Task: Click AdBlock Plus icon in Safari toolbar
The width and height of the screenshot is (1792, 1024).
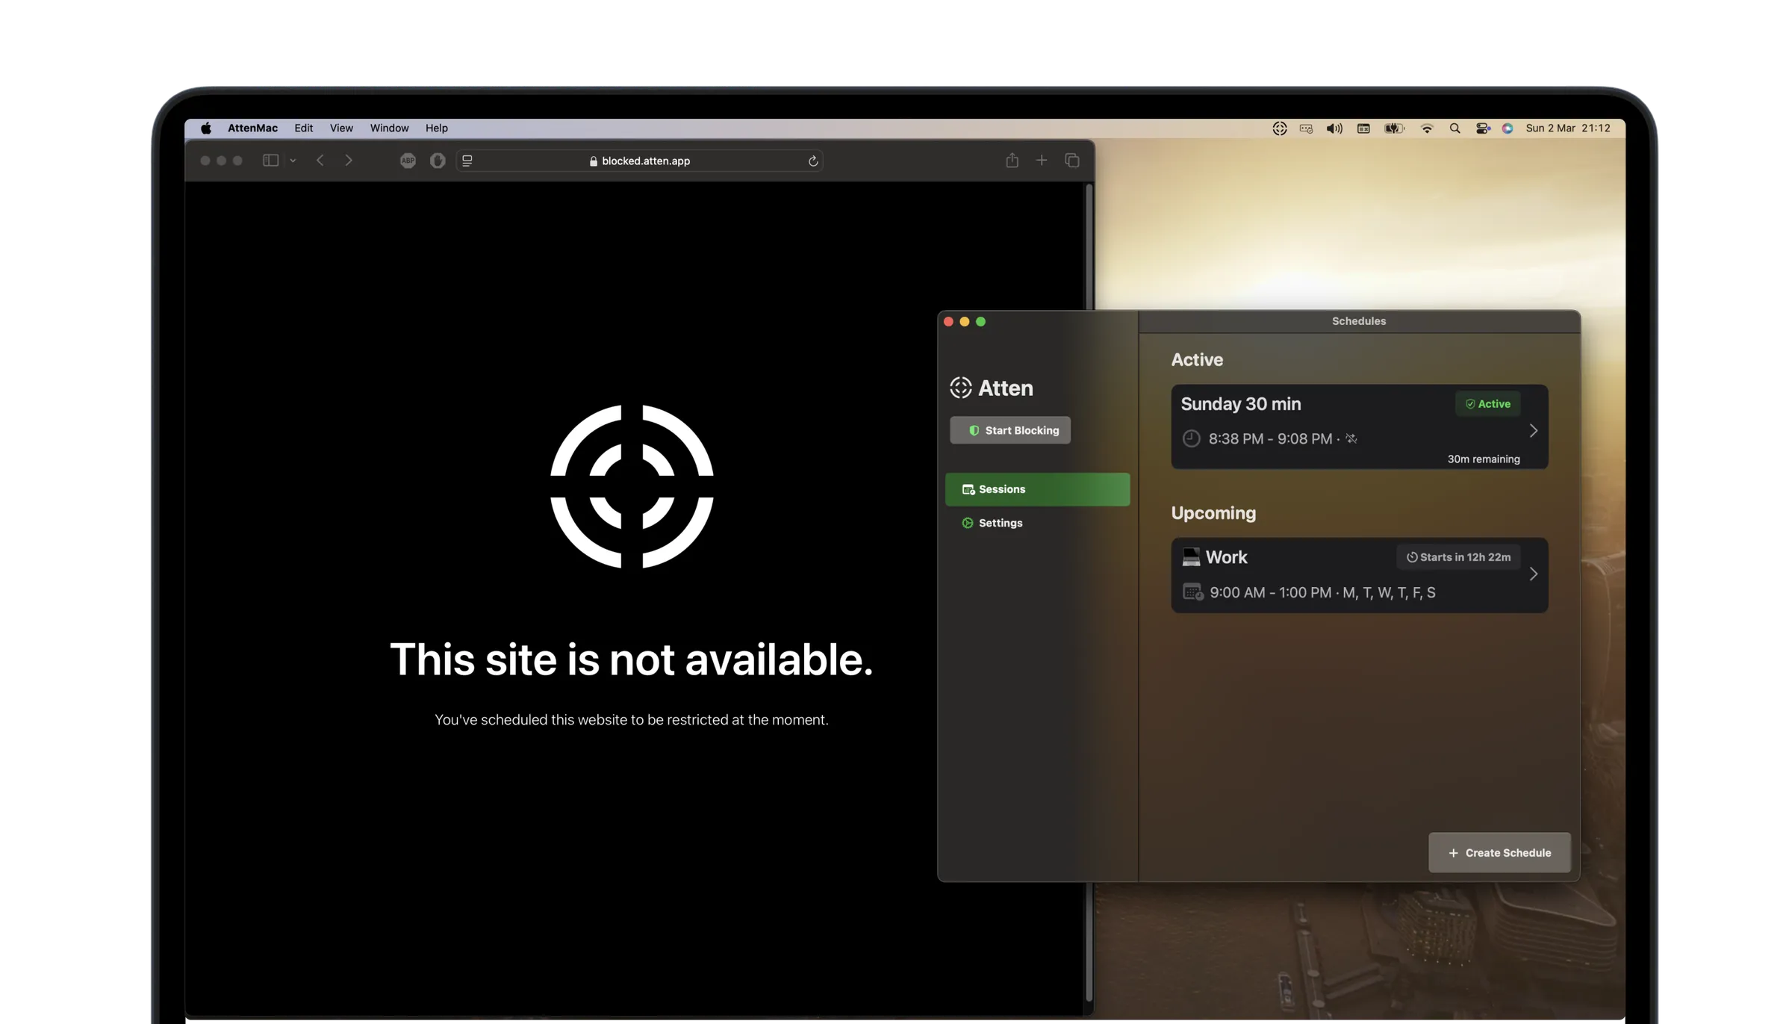Action: (x=408, y=161)
